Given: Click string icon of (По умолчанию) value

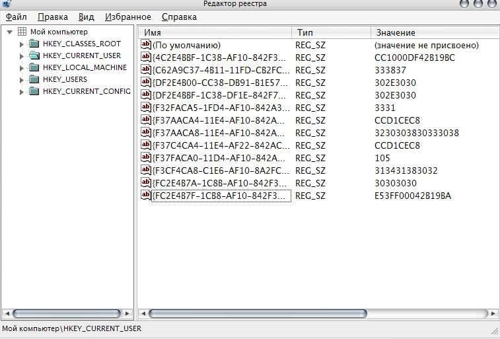Looking at the screenshot, I should coord(146,44).
